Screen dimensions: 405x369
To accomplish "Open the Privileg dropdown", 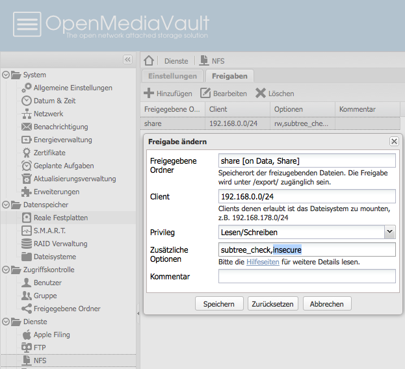I will click(x=389, y=232).
